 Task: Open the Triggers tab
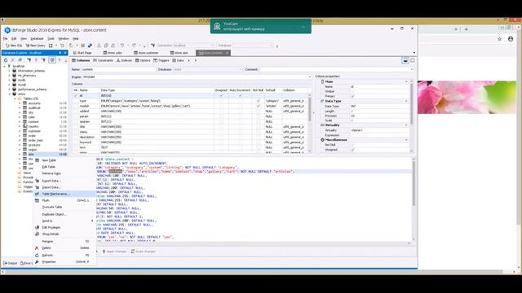[x=161, y=60]
